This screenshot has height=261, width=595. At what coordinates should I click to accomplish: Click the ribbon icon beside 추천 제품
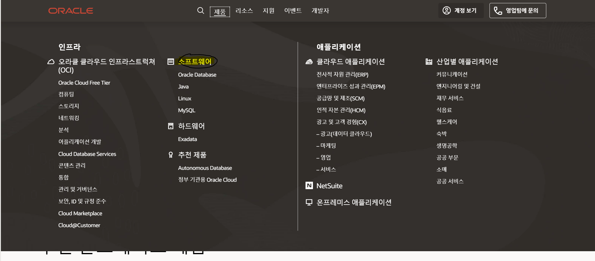(171, 155)
